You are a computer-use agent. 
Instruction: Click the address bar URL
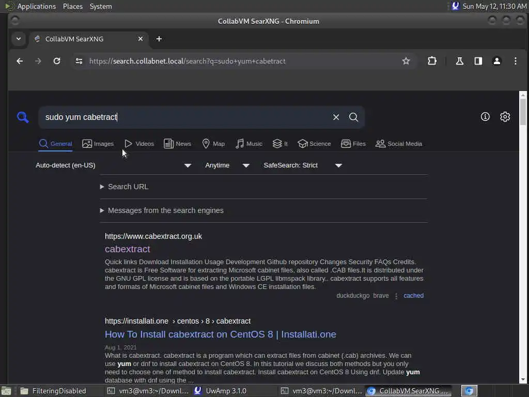pos(187,61)
